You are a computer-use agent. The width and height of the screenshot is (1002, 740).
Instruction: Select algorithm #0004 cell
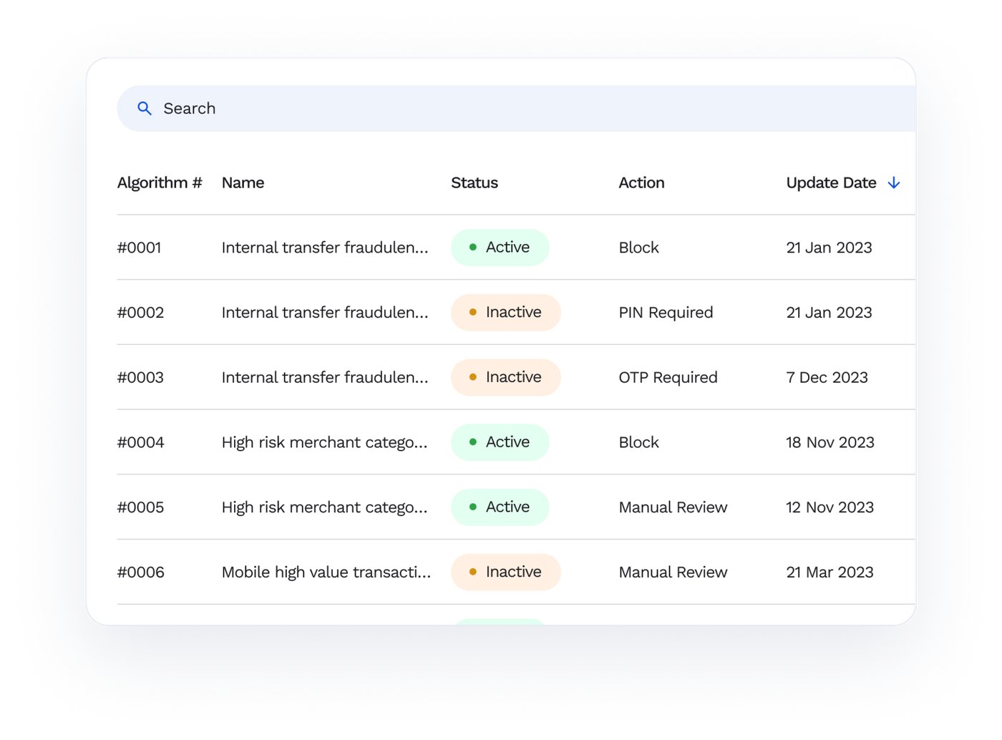pyautogui.click(x=140, y=443)
